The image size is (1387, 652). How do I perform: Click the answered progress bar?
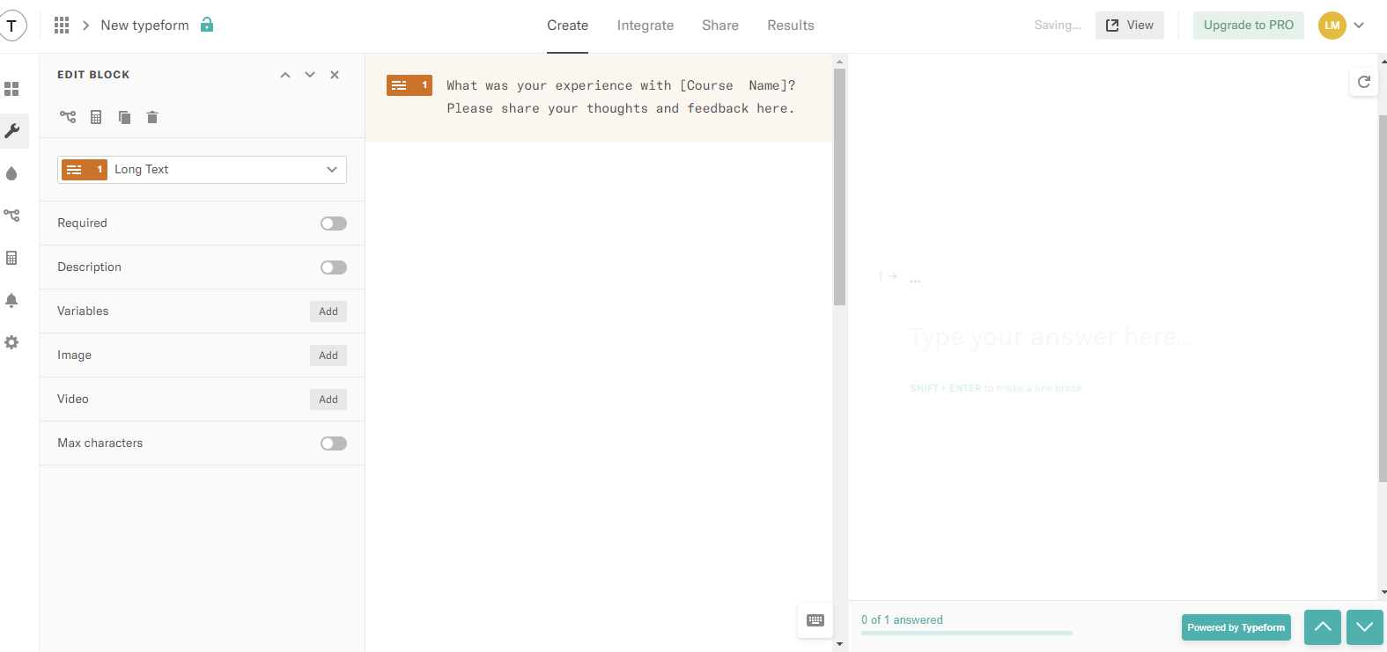click(x=967, y=633)
